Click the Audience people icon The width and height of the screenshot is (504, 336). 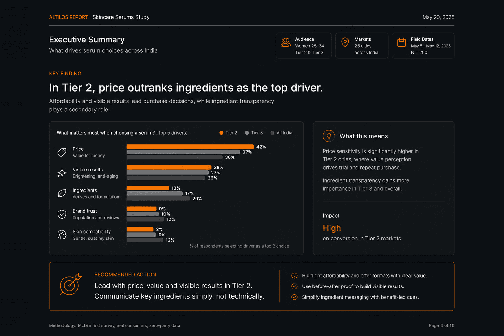click(286, 42)
